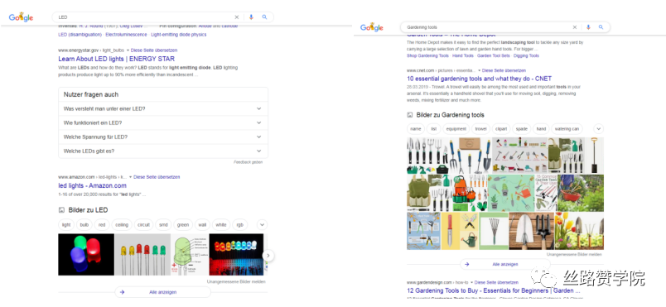Click the magnifier icon beside Gardening tools query

601,27
